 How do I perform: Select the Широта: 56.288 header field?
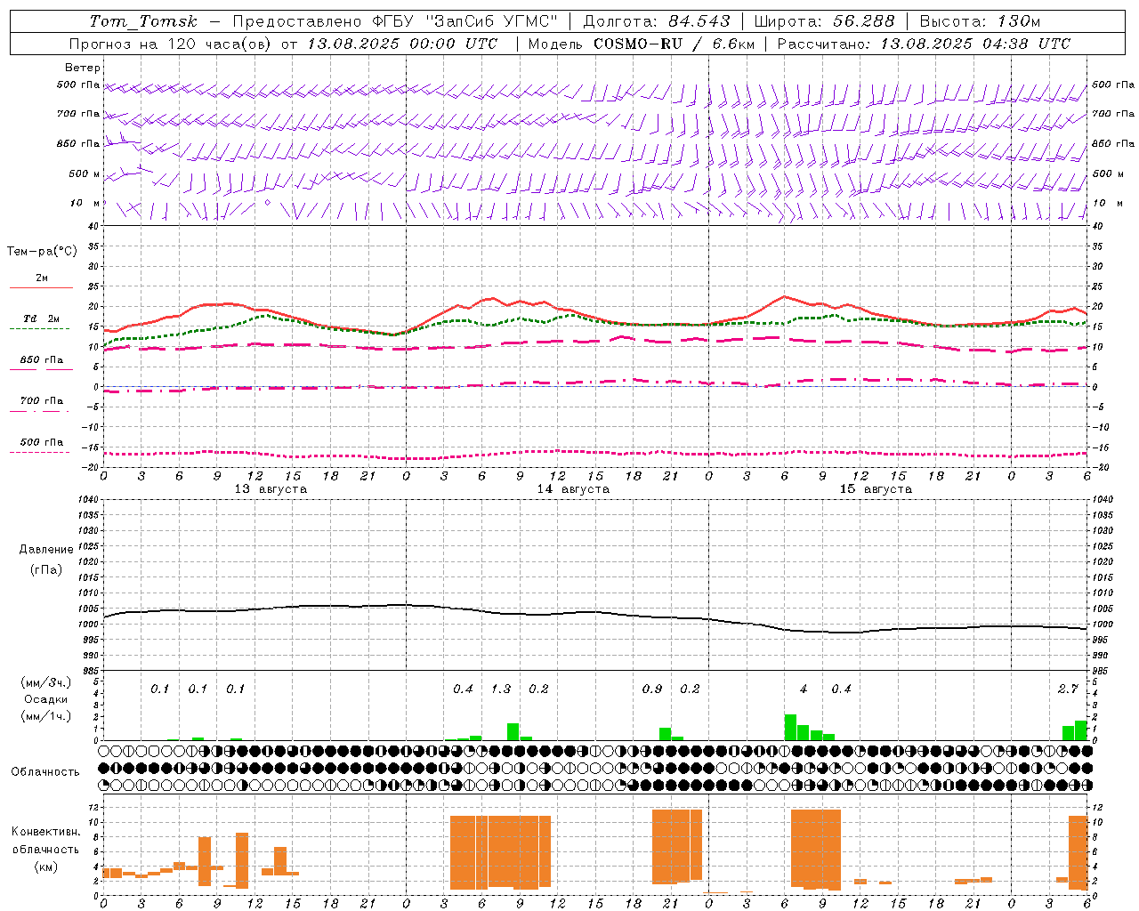click(824, 20)
